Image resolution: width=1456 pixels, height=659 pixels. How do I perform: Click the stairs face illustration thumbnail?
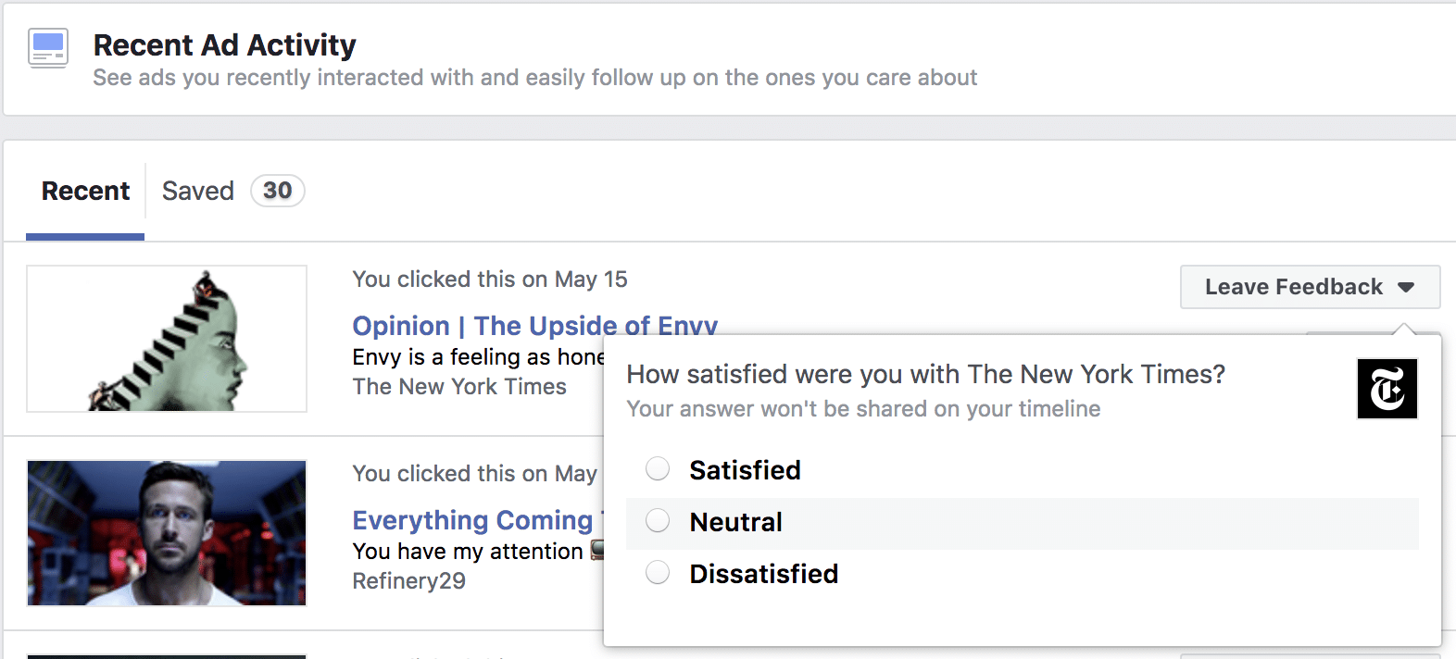point(167,339)
